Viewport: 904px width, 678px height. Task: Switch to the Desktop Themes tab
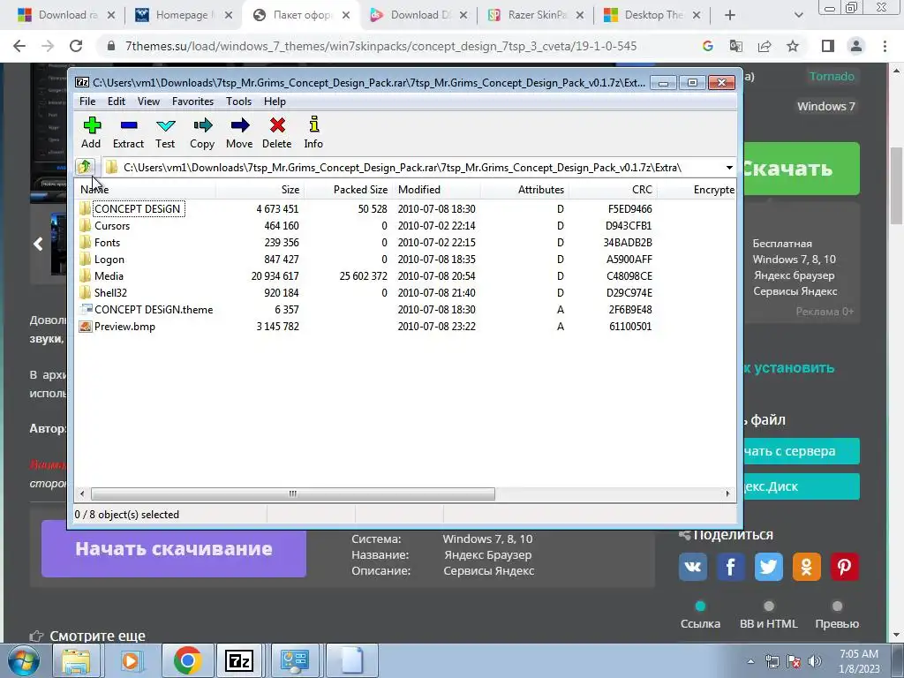click(x=652, y=15)
